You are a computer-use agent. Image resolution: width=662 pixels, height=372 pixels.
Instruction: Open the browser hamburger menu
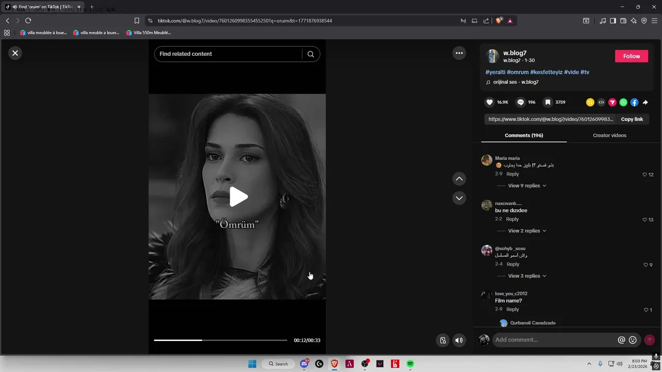pos(655,21)
